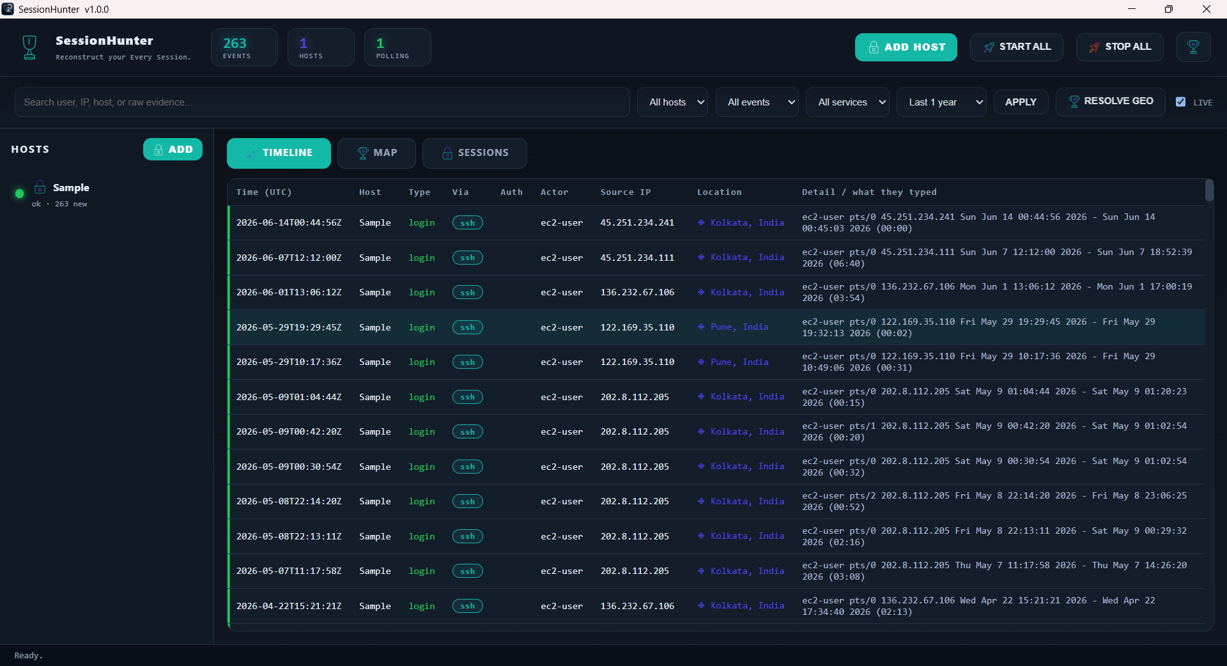Click ec2-user actor in the 2026-05-08T22:14:20Z row
Viewport: 1227px width, 666px height.
[562, 502]
